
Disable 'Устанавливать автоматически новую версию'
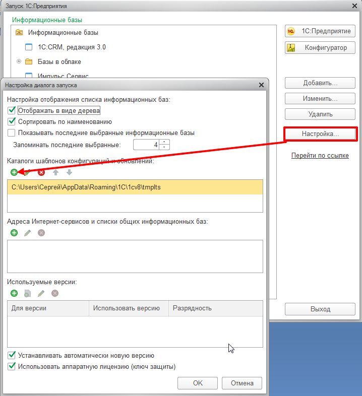12,355
